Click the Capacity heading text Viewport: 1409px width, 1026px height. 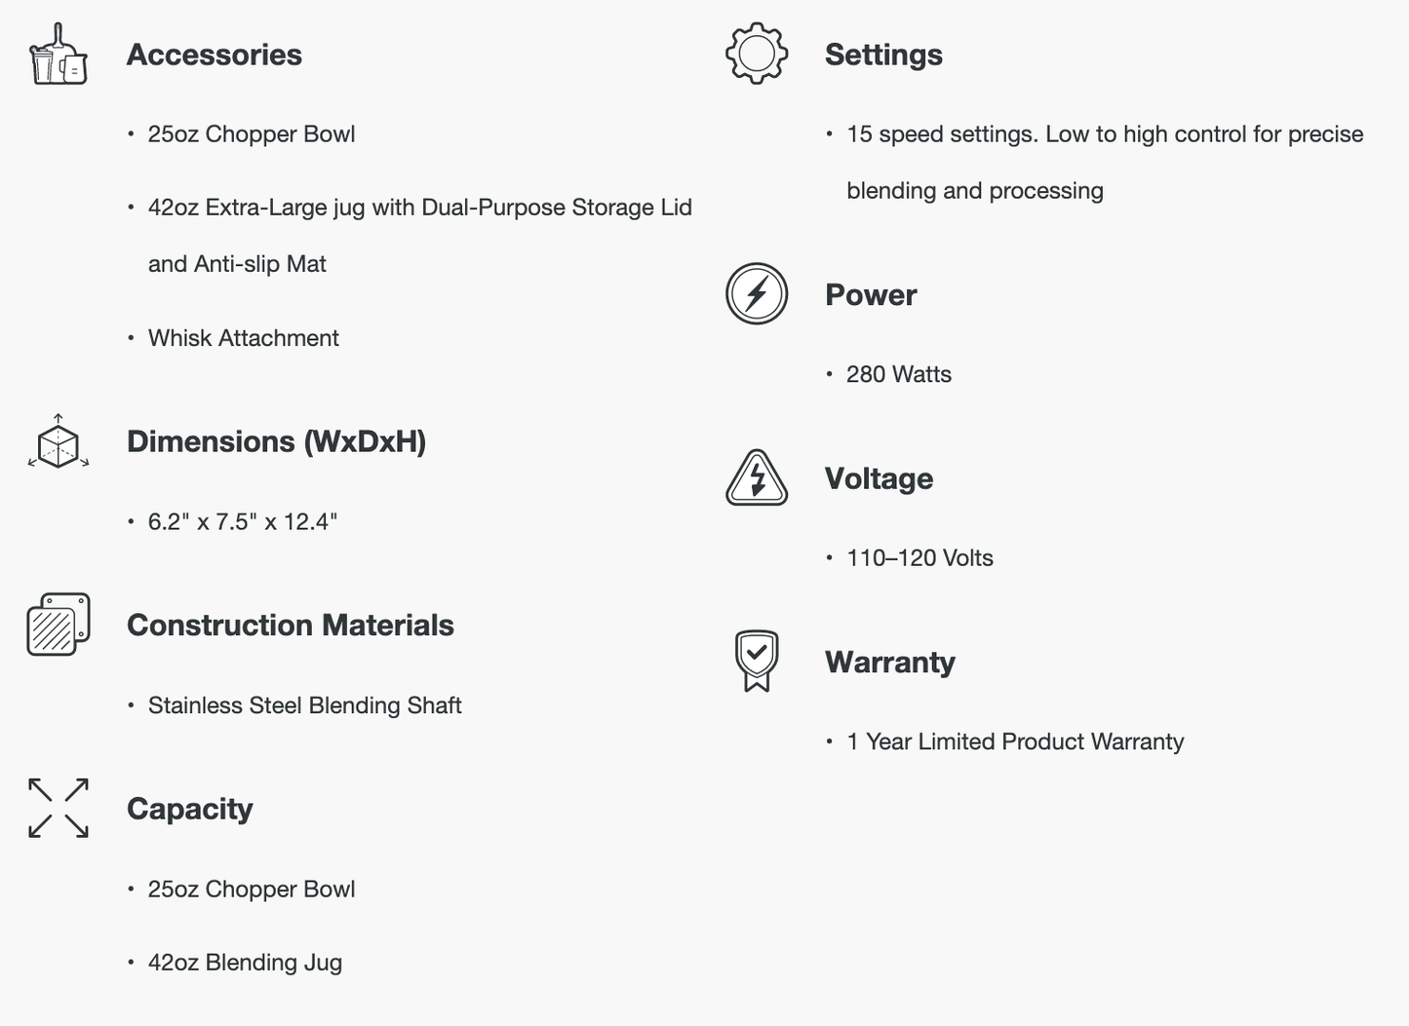click(190, 809)
